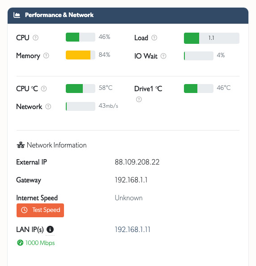Click the External IP label

tap(31, 162)
